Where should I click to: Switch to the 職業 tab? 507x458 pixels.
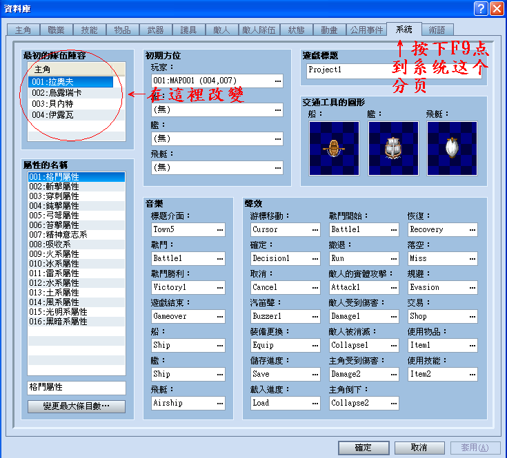(57, 30)
